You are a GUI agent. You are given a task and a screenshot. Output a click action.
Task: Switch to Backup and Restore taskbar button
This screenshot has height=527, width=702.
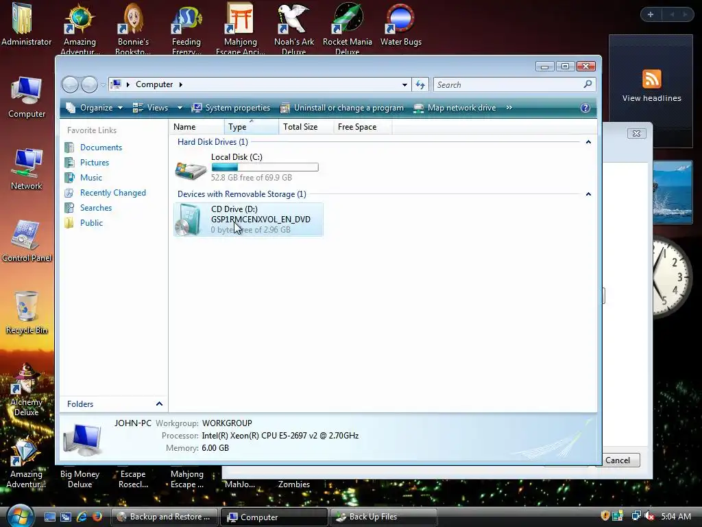164,517
